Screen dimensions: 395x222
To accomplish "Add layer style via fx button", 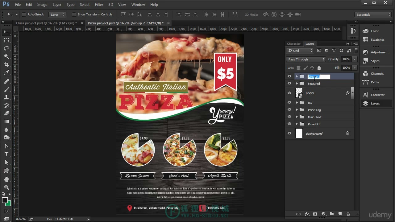I will point(307,214).
